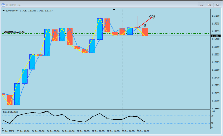223x136 pixels.
Task: Click the time label 26 Jun 08:00
Action: [53, 131]
